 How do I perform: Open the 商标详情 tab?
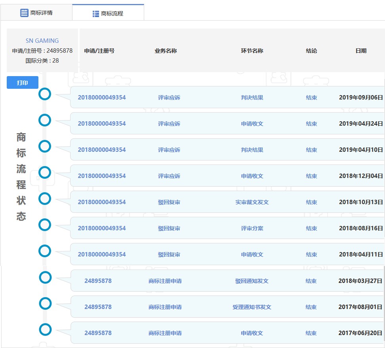click(x=36, y=13)
